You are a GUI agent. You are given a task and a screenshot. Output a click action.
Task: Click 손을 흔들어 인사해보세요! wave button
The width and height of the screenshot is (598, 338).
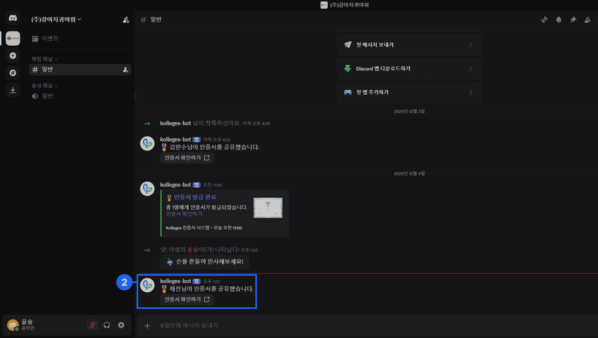[x=204, y=262]
